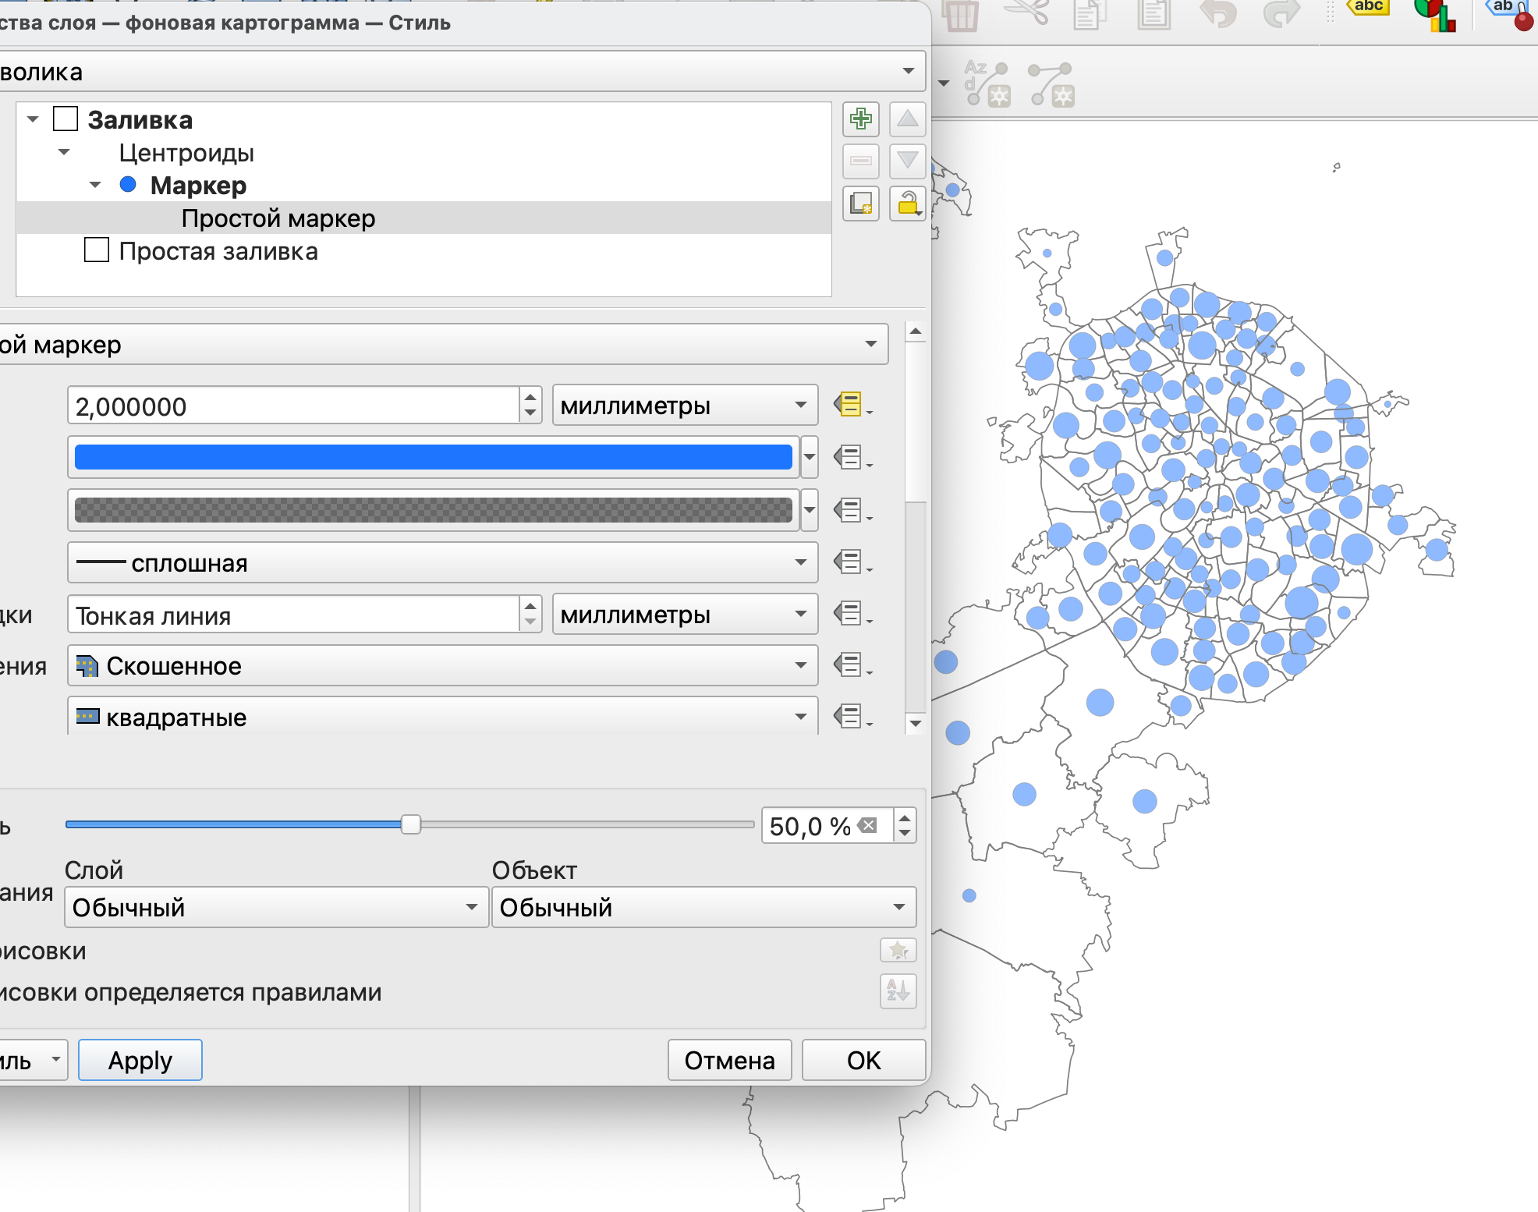The height and width of the screenshot is (1212, 1538).
Task: Click the remove symbol layer minus icon
Action: (860, 161)
